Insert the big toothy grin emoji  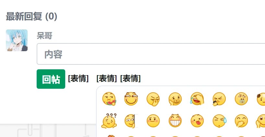coord(175,121)
